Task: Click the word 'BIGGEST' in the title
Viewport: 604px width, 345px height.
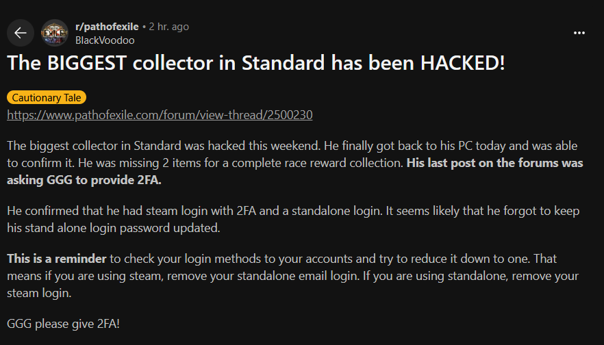Action: click(x=87, y=63)
